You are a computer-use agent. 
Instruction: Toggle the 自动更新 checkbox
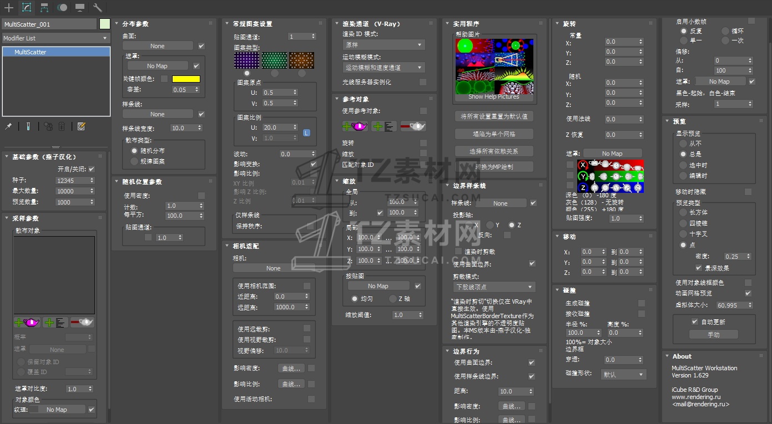click(694, 322)
